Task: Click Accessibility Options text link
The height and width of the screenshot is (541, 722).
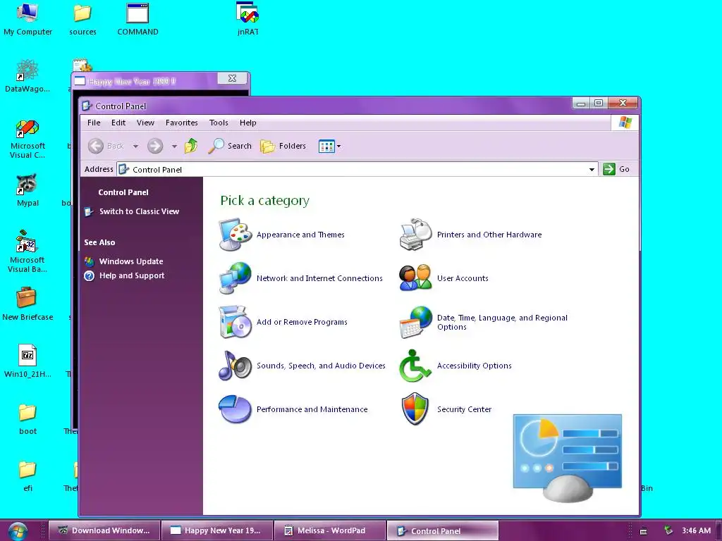Action: tap(475, 366)
